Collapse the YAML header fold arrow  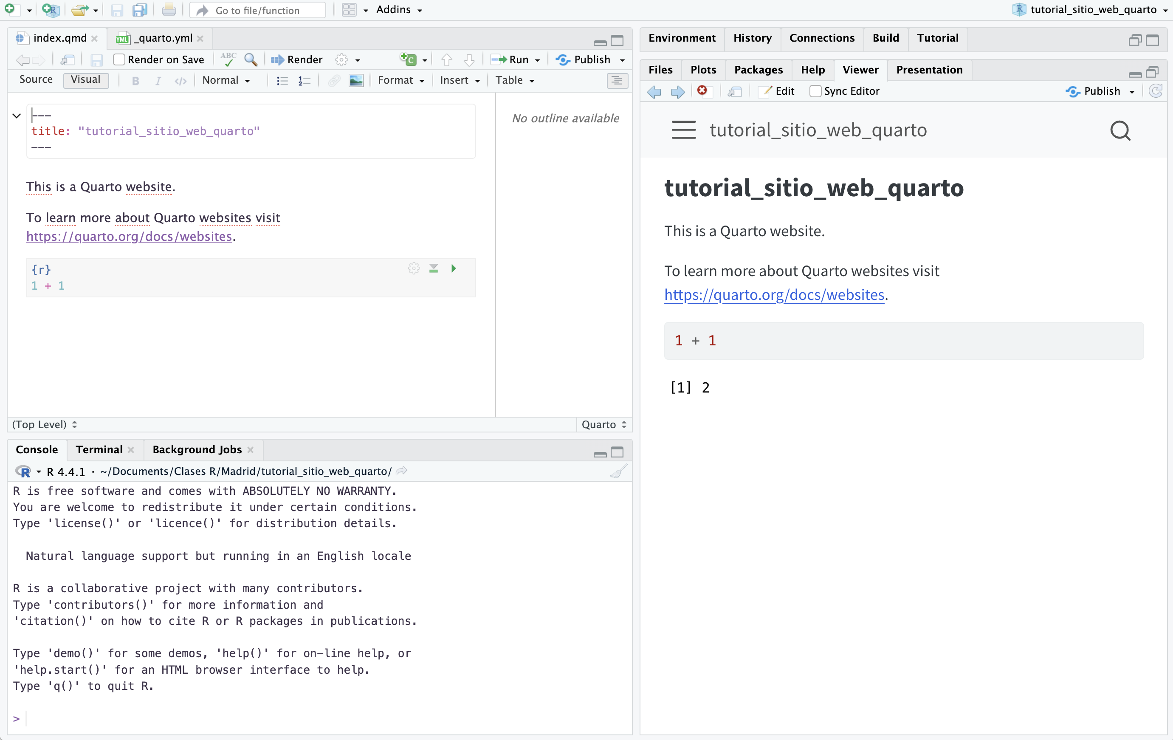pyautogui.click(x=17, y=116)
